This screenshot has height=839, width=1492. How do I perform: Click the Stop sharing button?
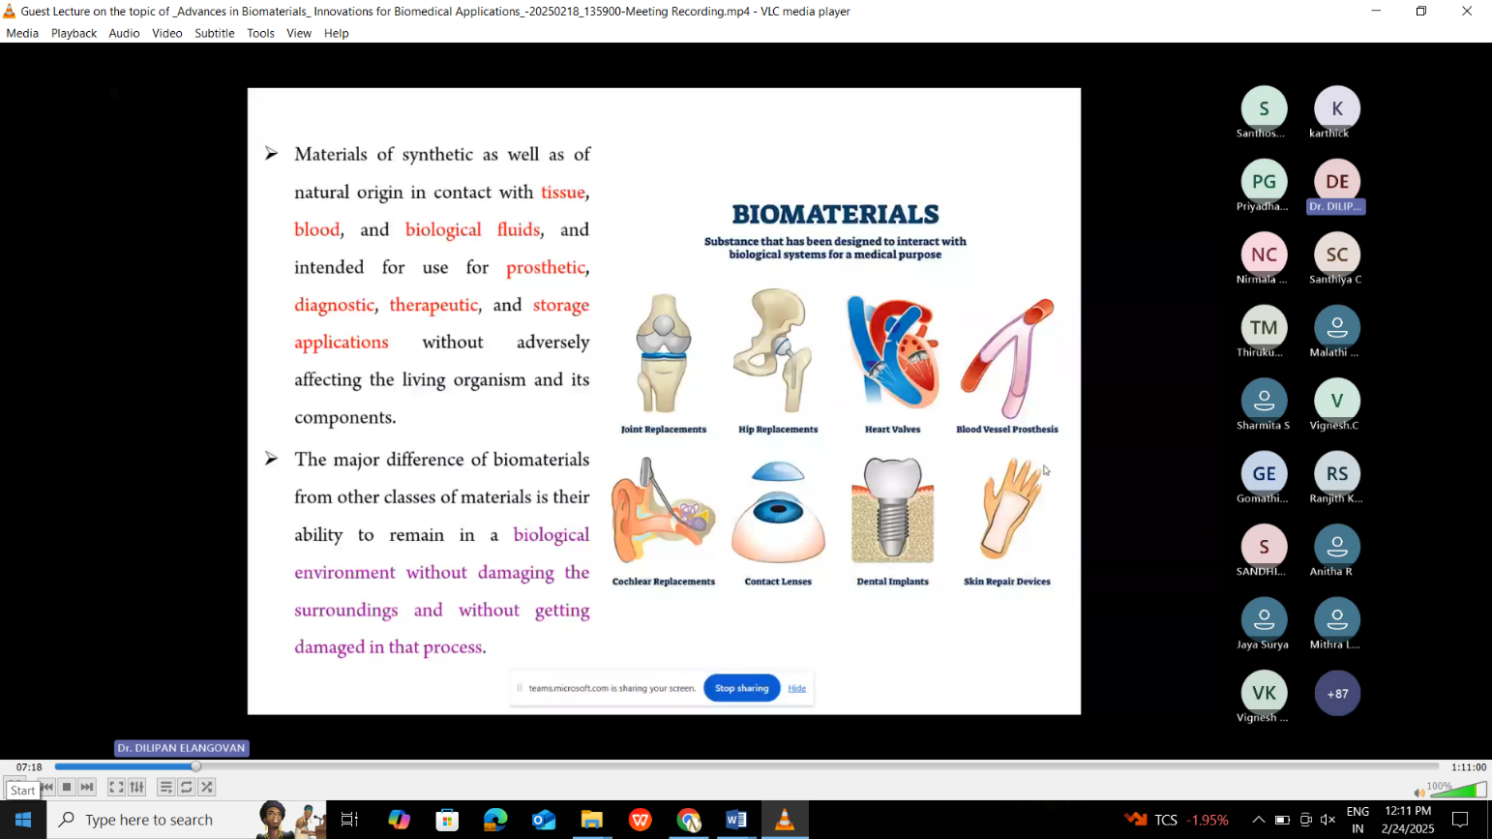point(741,688)
